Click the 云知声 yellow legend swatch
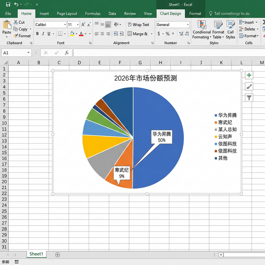Viewport: 265px width, 265px height. [216, 137]
